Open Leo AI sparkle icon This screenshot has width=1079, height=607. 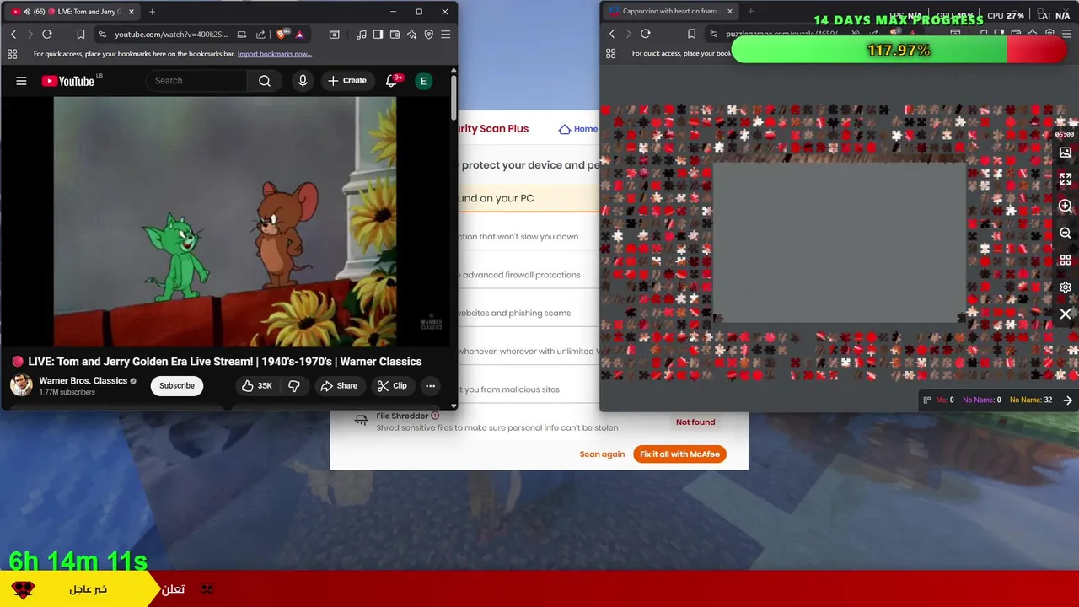[411, 35]
